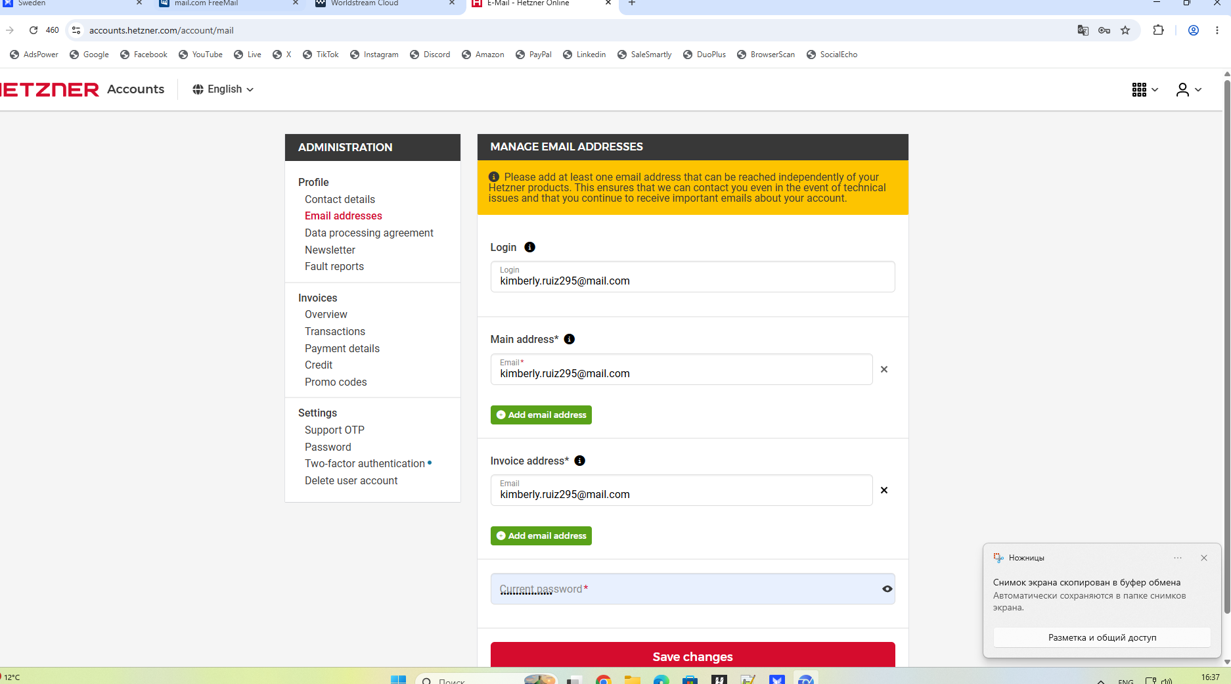Close the Ножницы notification popup
The height and width of the screenshot is (684, 1231).
(1204, 558)
